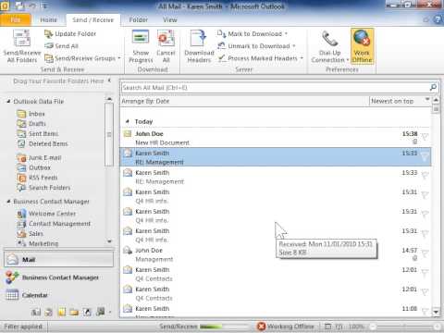Viewport: 444px width, 333px height.
Task: Open Search Folders
Action: click(43, 188)
